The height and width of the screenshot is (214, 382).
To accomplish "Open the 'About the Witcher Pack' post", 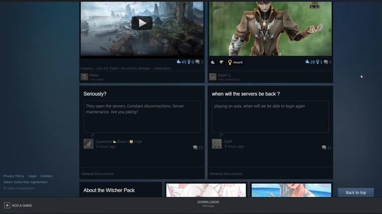I will click(109, 190).
